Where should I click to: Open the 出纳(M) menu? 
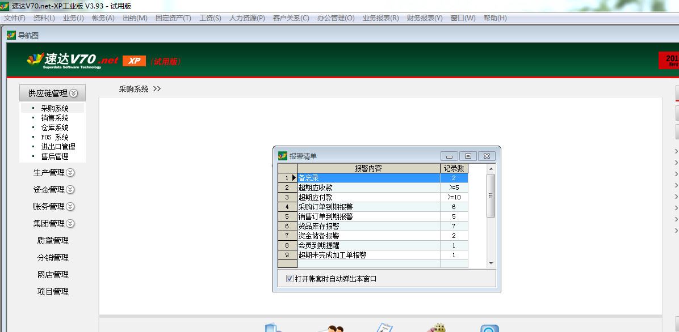(x=135, y=18)
